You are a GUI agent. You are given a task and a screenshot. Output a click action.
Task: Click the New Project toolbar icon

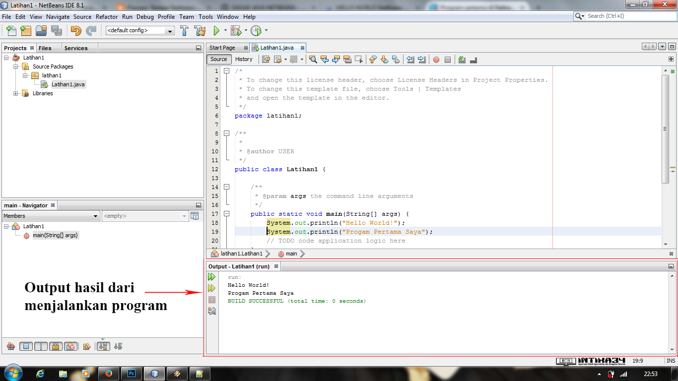coord(26,31)
